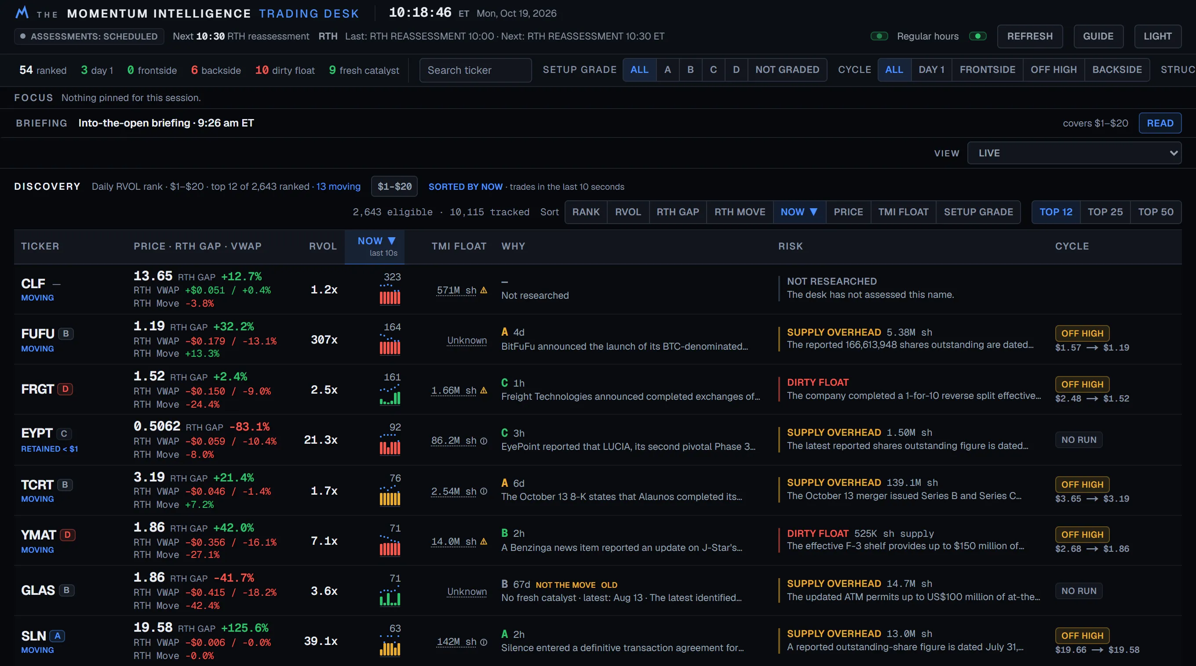Click the float info icon in TCRT row

point(483,491)
